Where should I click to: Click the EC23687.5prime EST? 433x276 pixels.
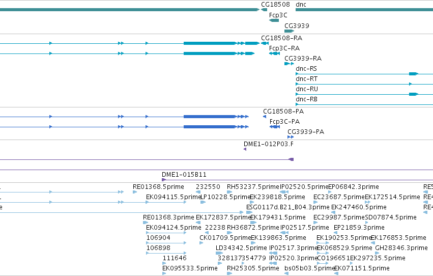click(x=339, y=197)
